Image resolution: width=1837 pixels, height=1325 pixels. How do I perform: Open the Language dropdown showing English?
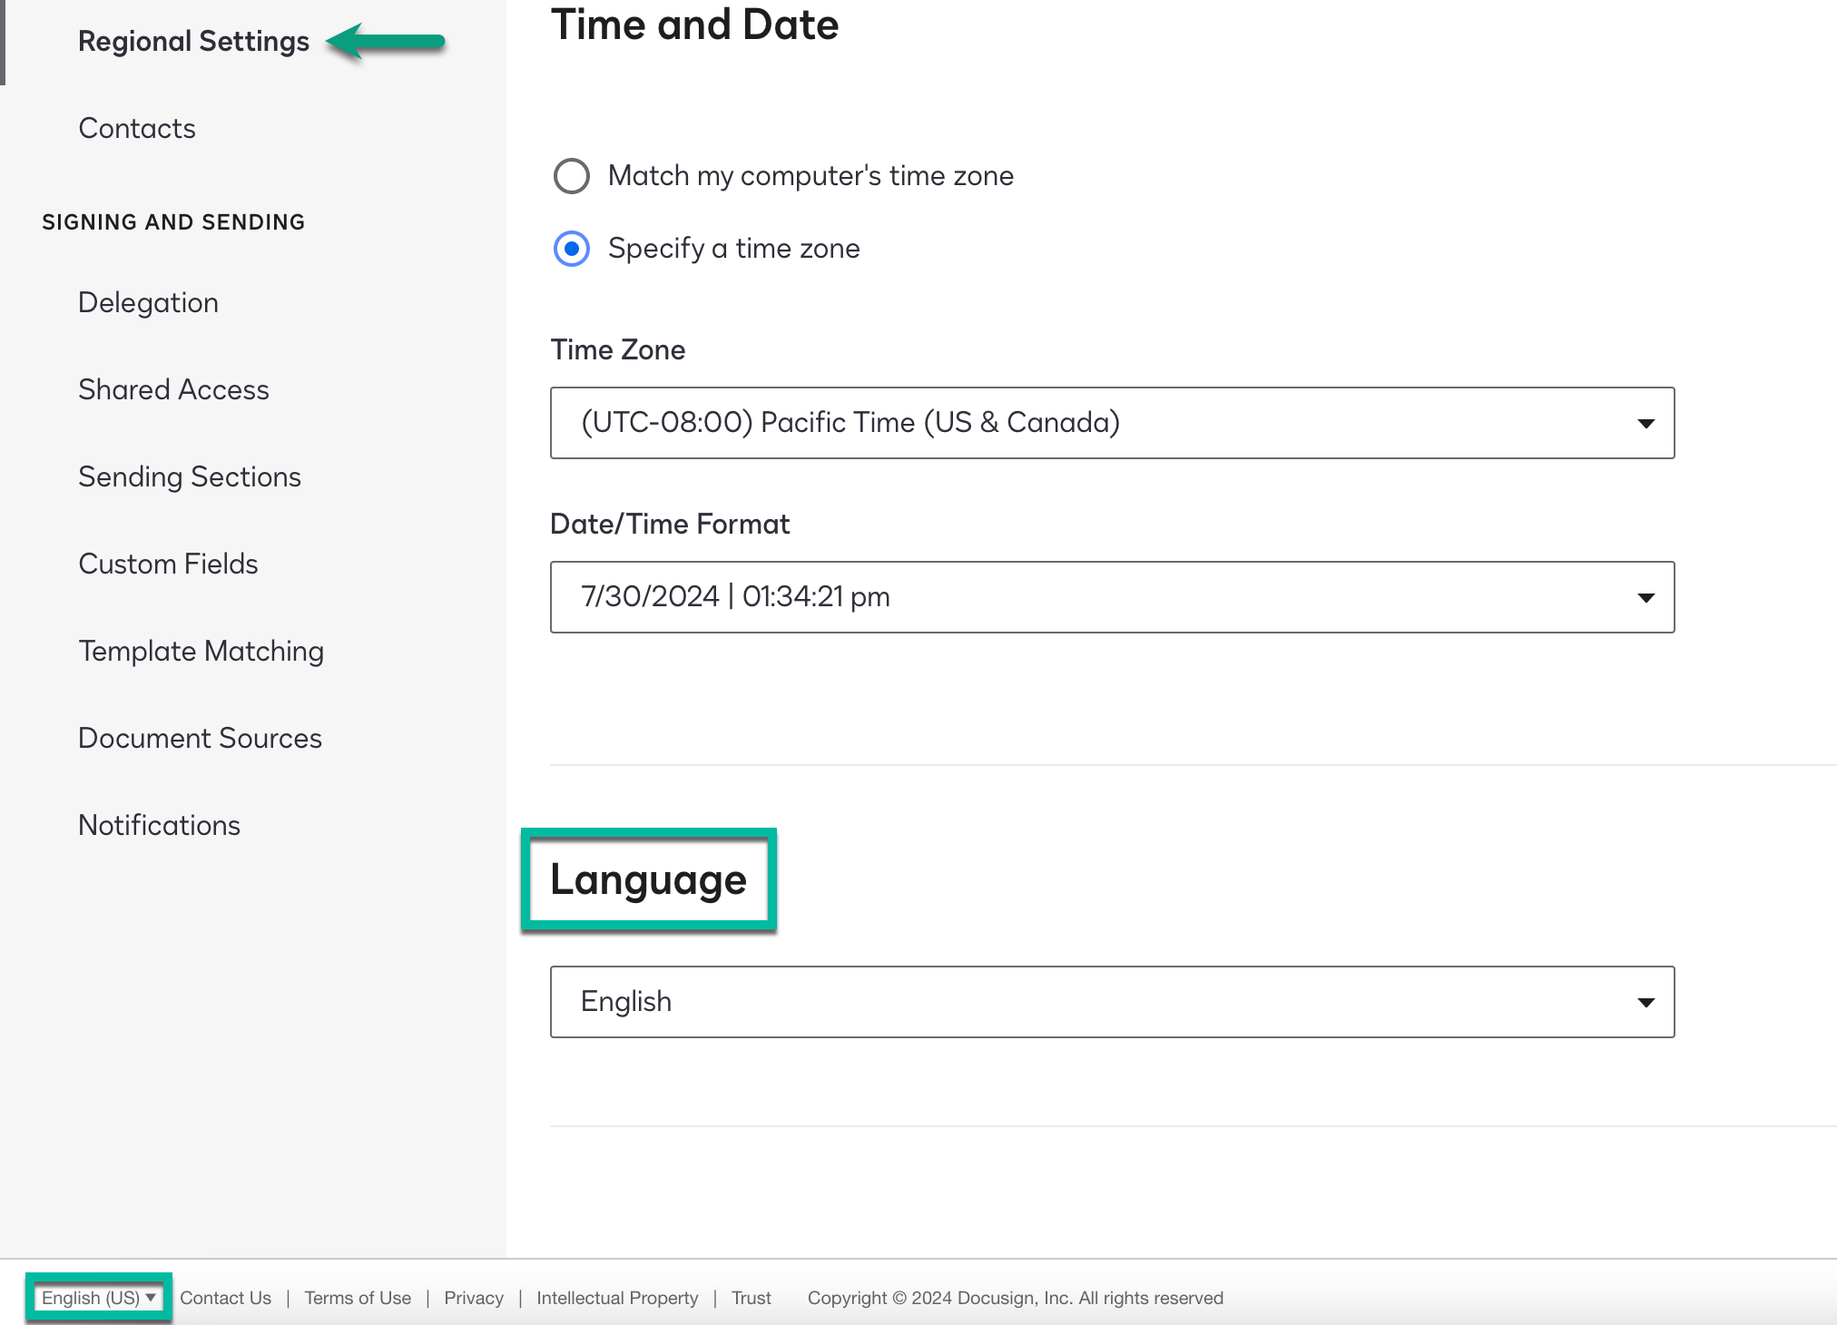(1112, 1002)
